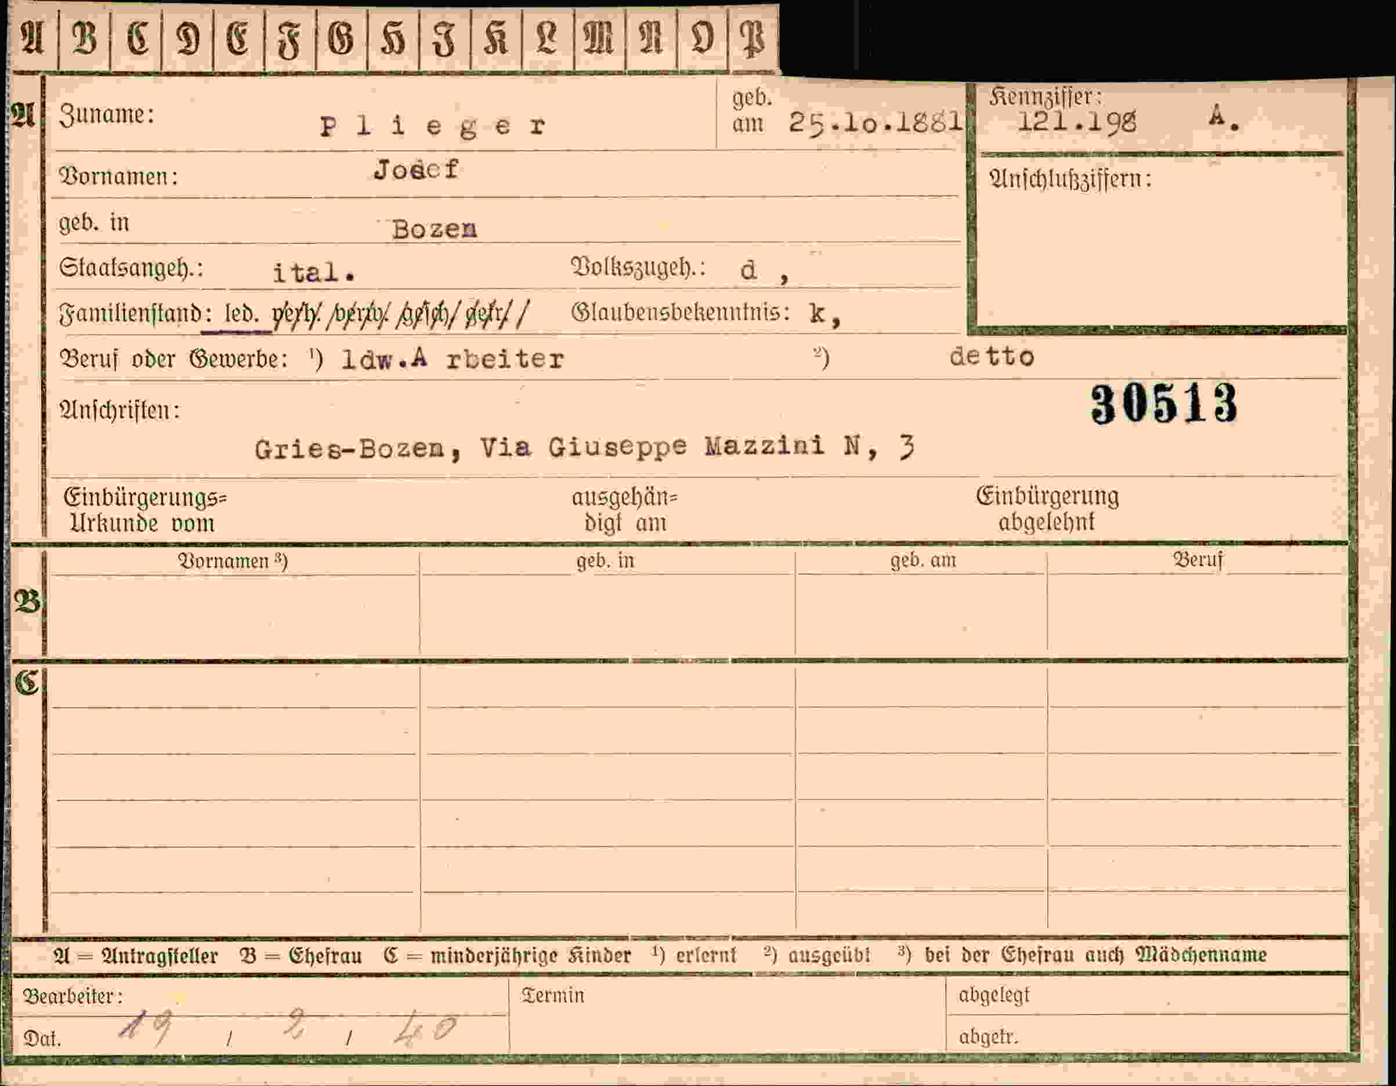Image resolution: width=1396 pixels, height=1086 pixels.
Task: Click the typed first name 'Josef'
Action: [416, 170]
